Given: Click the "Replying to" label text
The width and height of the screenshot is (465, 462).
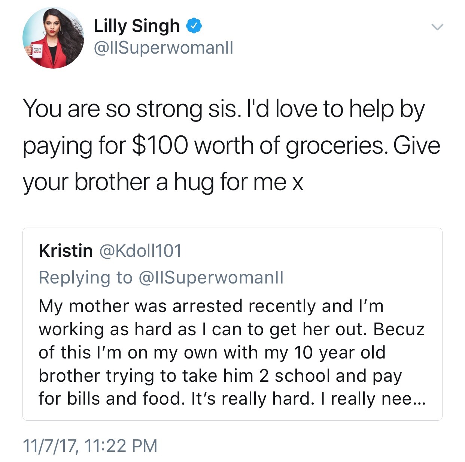Looking at the screenshot, I should pos(85,277).
